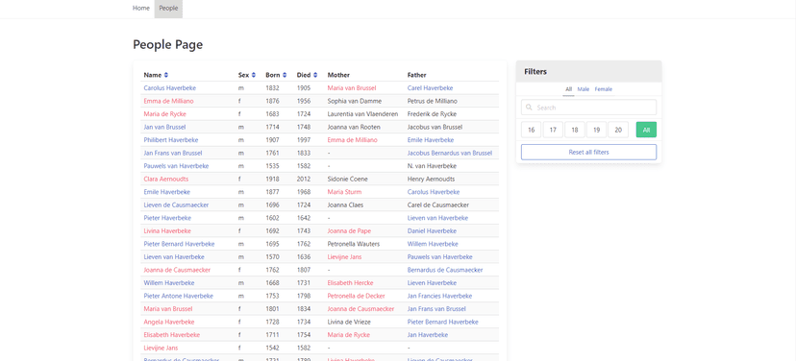Open mother Petronella de Decker link
796x361 pixels.
point(357,296)
